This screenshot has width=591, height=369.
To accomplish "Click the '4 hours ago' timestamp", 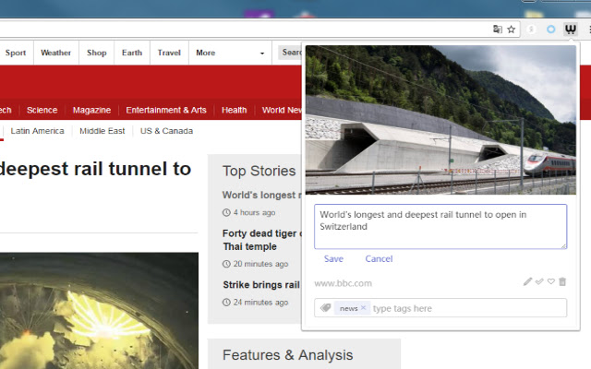I will click(254, 213).
